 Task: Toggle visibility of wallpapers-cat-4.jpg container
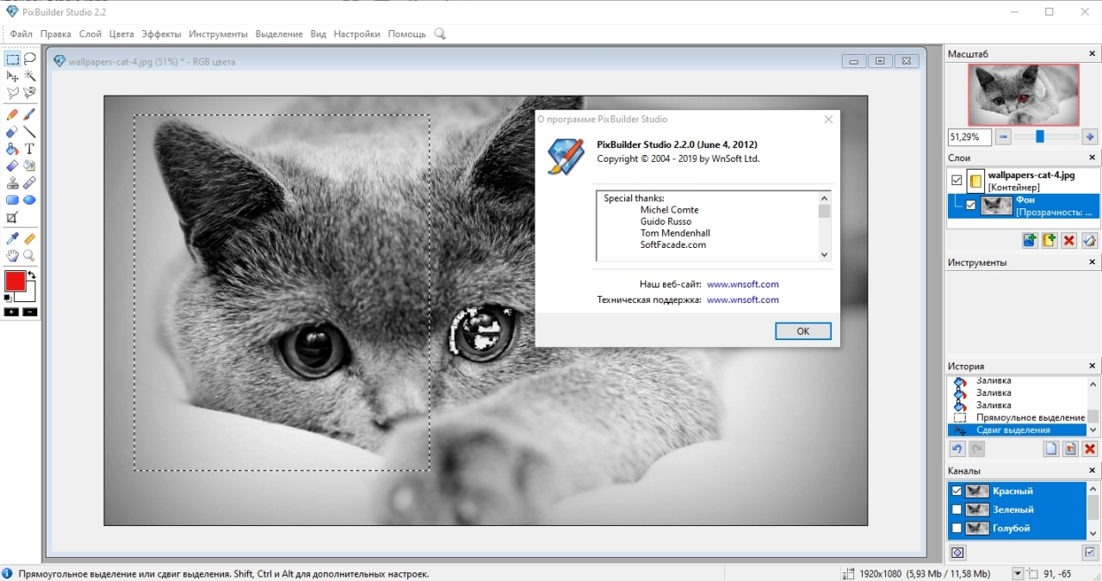[x=957, y=181]
